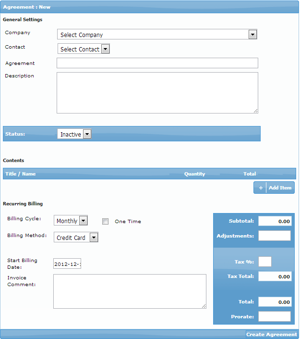Change the Billing Cycle Monthly dropdown
300x339 pixels.
coord(71,221)
